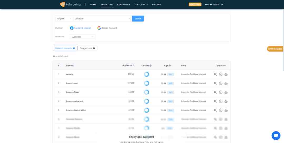284x143 pixels.
Task: Select Google Keyword platform
Action: coord(107,28)
